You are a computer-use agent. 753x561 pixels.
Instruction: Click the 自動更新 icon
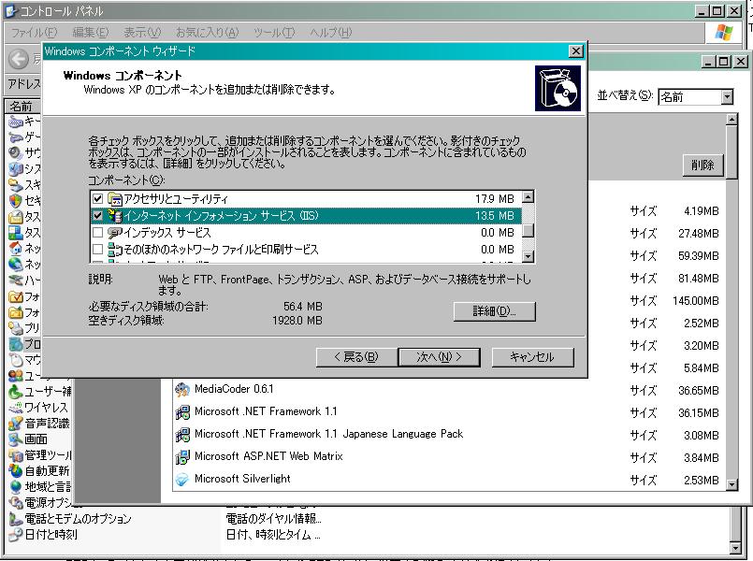click(15, 471)
